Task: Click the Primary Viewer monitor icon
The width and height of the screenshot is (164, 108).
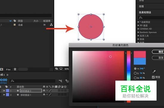Action: (61, 69)
